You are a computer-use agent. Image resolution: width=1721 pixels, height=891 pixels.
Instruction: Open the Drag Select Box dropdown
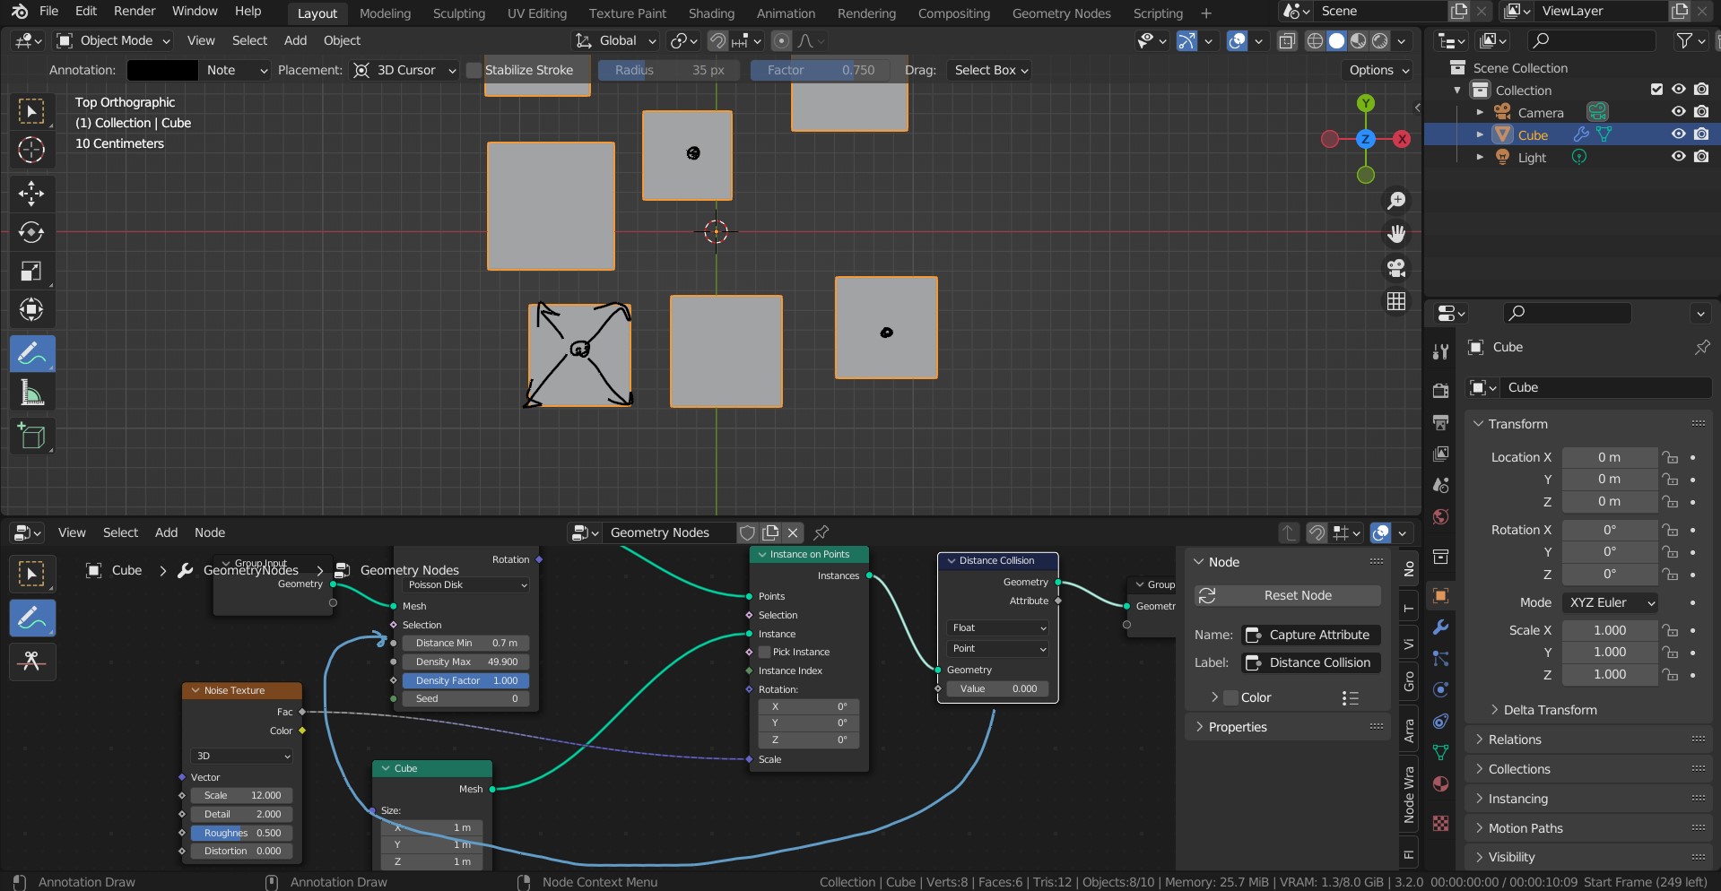(990, 70)
